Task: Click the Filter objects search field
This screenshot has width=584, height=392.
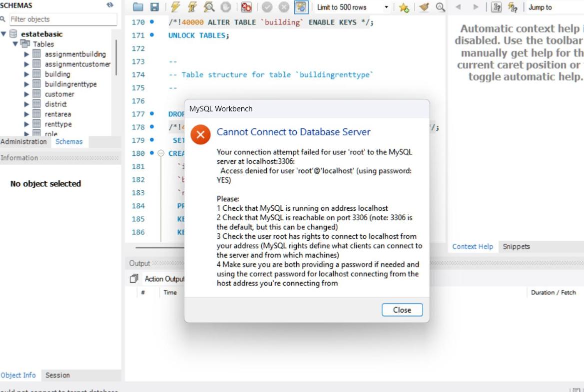Action: [x=62, y=19]
